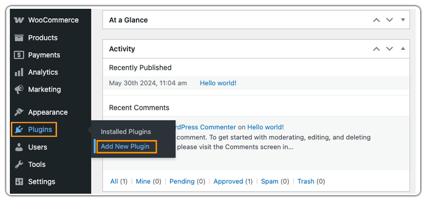View Trash comments
Viewport: 426px width, 202px height.
tap(306, 181)
